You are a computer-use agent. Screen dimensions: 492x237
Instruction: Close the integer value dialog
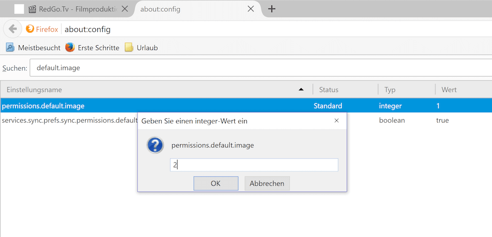[337, 120]
